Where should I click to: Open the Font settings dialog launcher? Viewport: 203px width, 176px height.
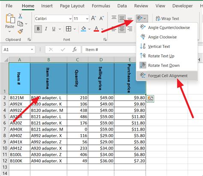click(x=105, y=39)
